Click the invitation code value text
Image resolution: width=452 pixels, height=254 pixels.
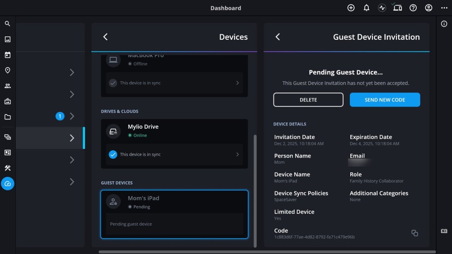coord(314,237)
